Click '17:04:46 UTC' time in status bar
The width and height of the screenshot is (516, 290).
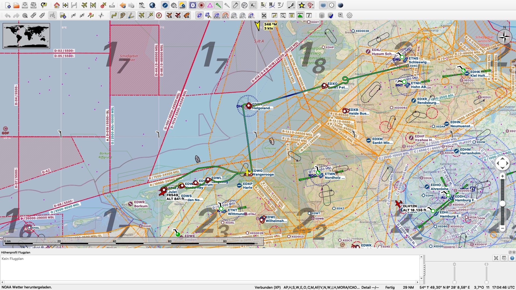tap(503, 287)
